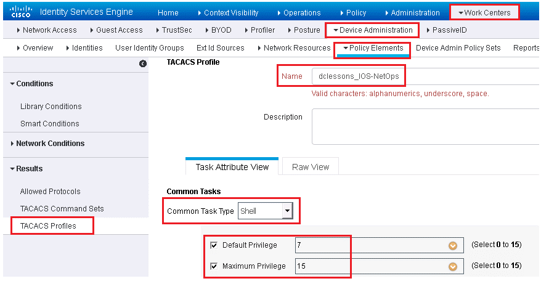Screen dimensions: 541x289
Task: Open the Identities dropdown
Action: [84, 48]
